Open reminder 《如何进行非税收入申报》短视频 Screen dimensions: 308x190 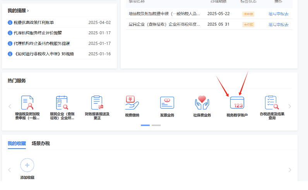coord(44,54)
